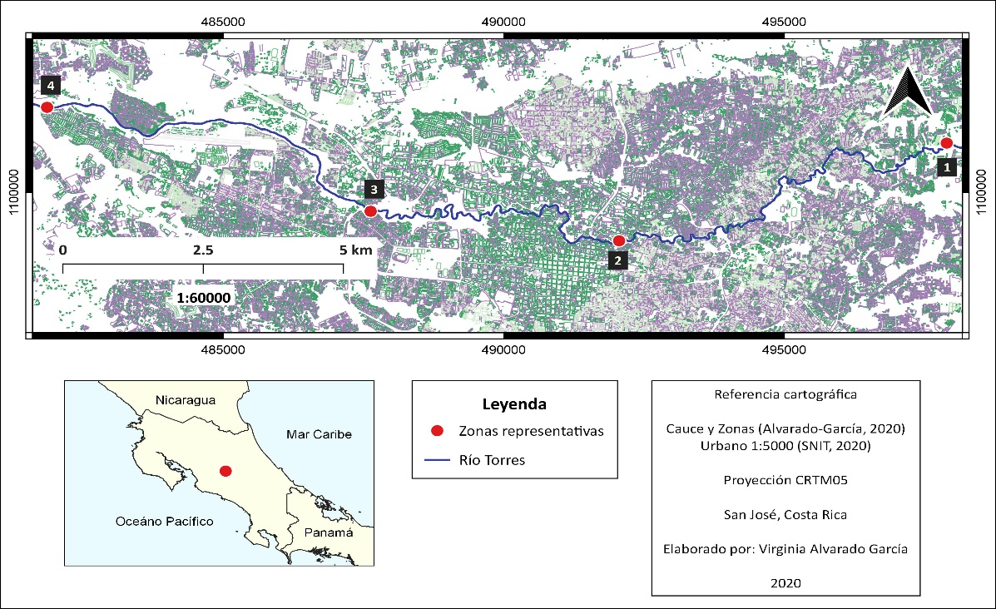
Task: Click the red dot in the legend
Action: [435, 431]
